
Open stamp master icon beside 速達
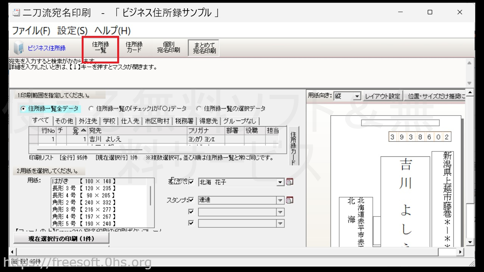[x=290, y=200]
